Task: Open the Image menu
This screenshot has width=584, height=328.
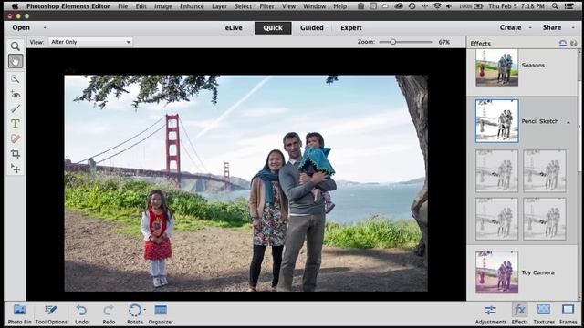Action: (162, 6)
